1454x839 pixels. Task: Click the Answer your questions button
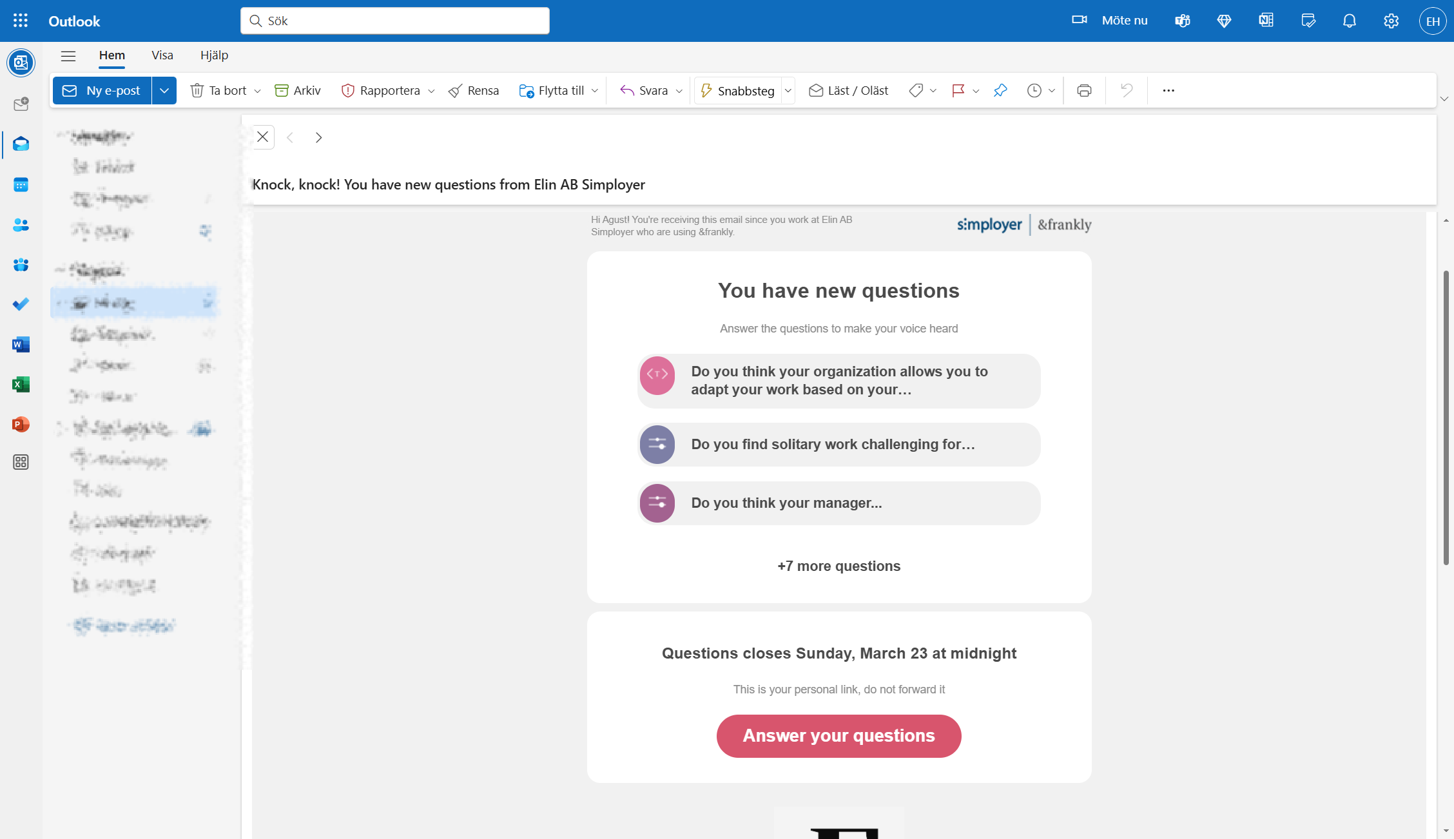click(x=838, y=736)
